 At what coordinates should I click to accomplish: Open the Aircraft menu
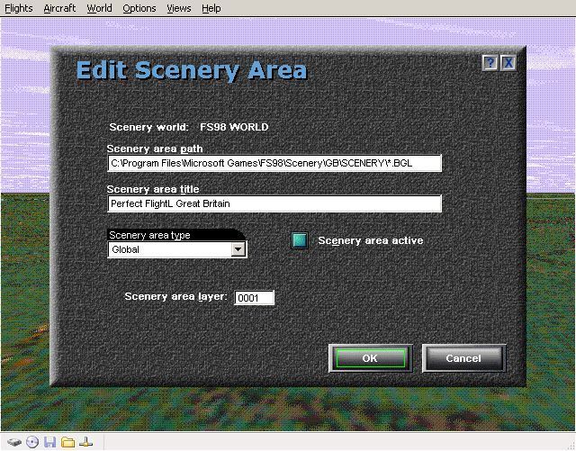[59, 8]
